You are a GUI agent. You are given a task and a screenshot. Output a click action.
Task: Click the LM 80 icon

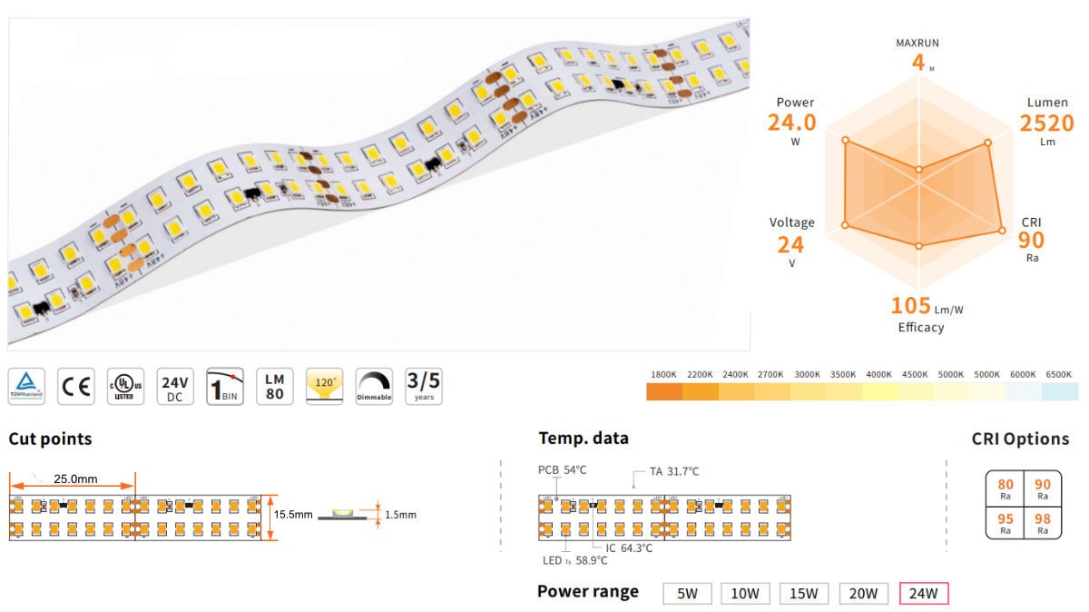coord(275,387)
